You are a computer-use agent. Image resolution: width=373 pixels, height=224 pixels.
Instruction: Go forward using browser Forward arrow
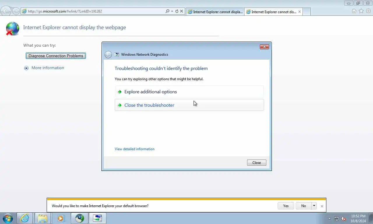(16, 11)
